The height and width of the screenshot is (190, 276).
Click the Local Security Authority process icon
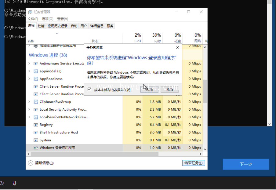36,109
